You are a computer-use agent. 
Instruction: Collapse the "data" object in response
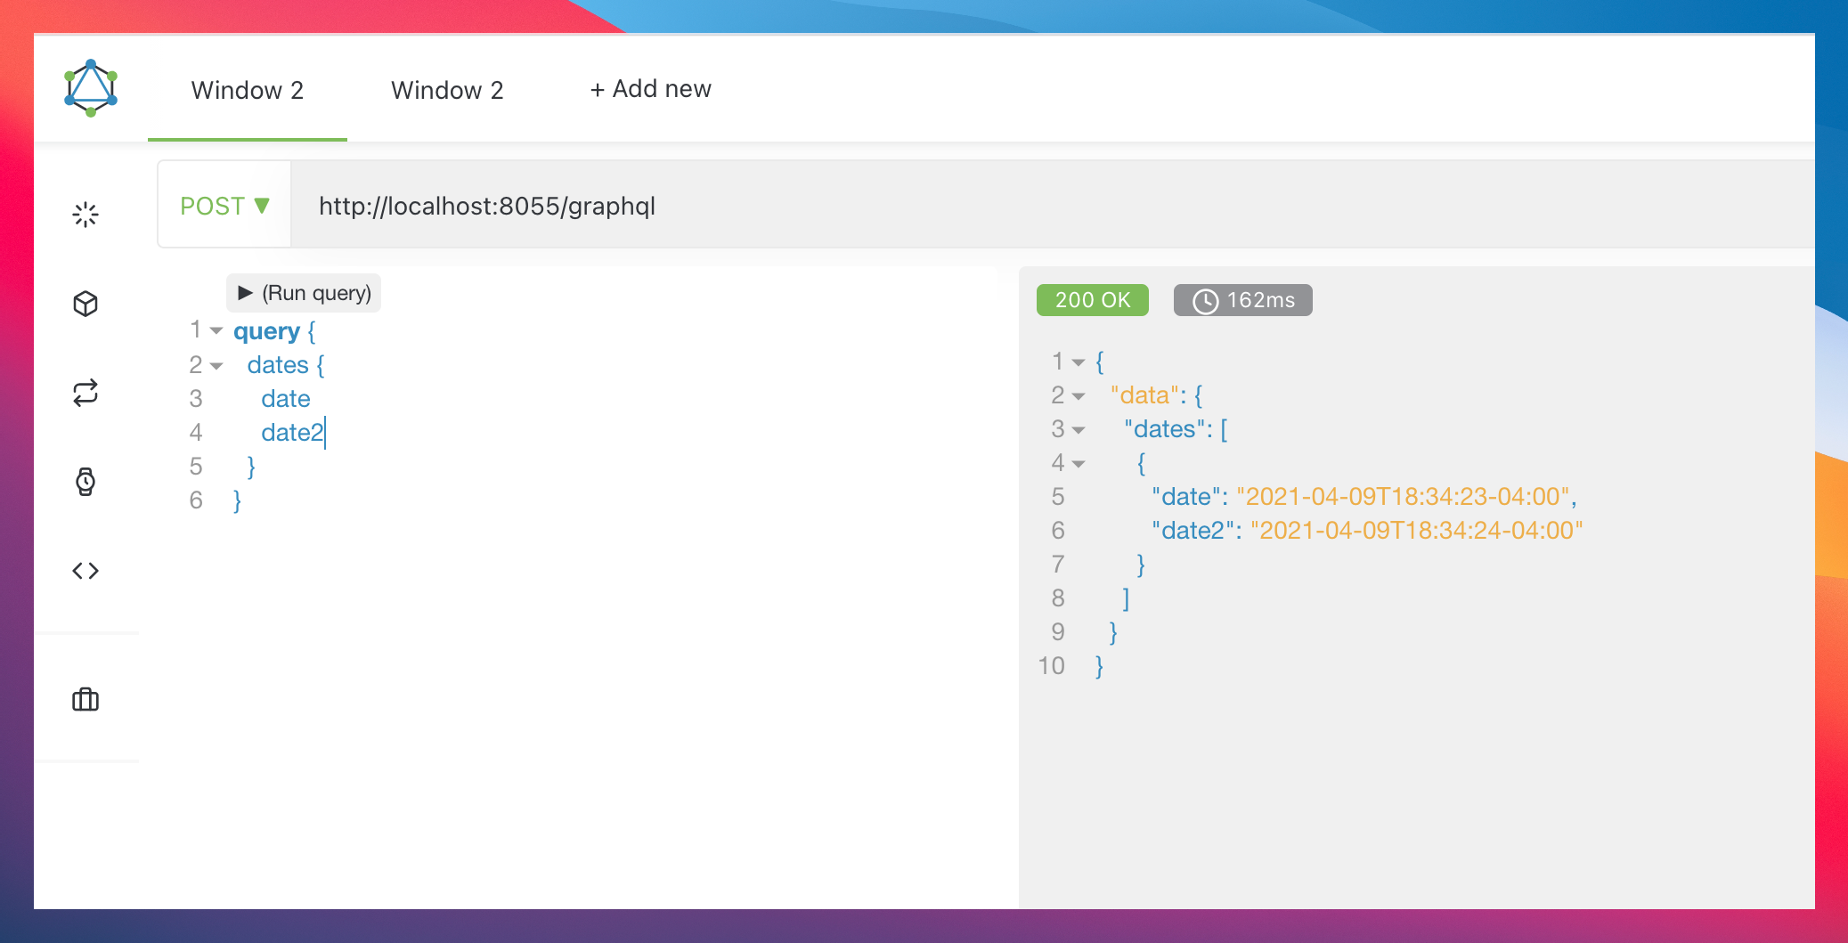(x=1079, y=396)
